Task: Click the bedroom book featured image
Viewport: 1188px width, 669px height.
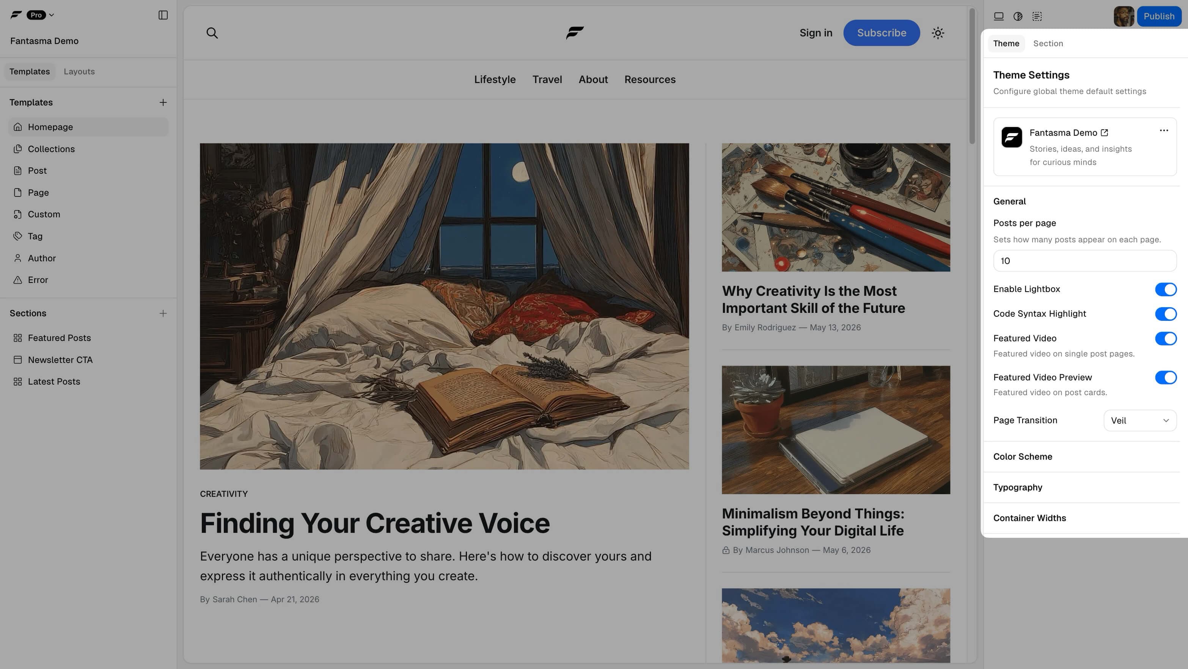Action: 444,306
